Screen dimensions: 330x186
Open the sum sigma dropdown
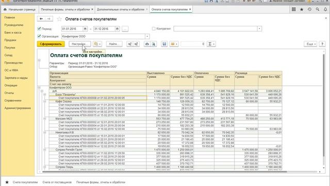[x=211, y=44]
